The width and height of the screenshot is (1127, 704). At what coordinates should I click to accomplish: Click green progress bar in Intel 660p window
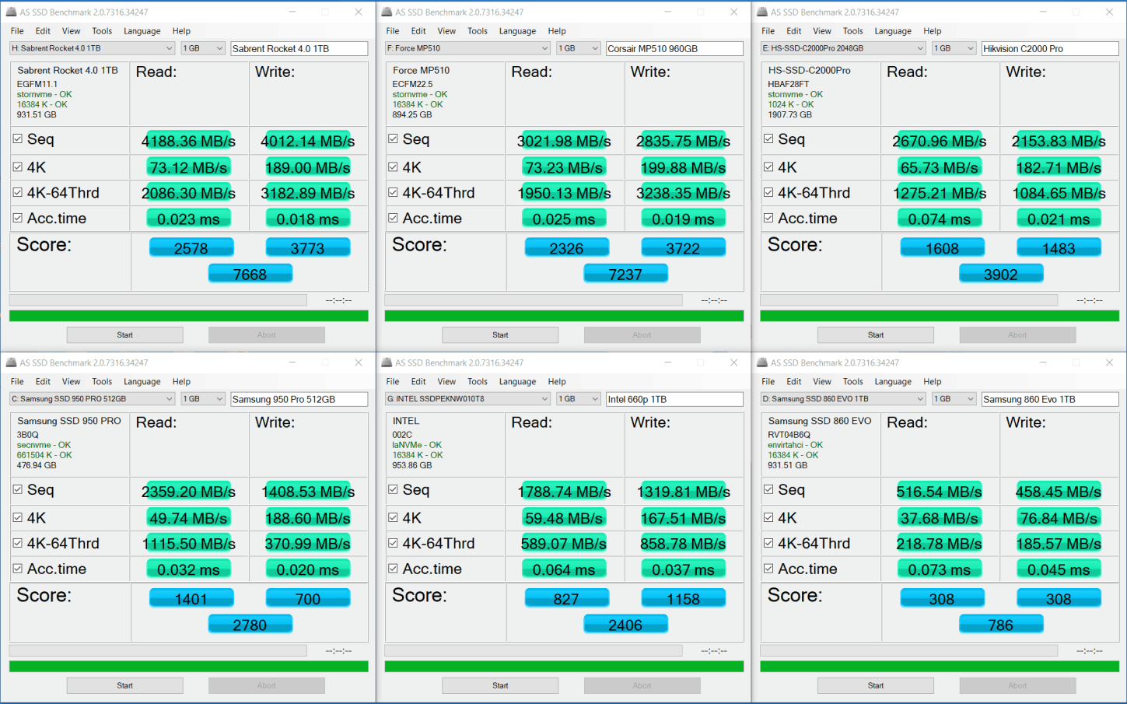coord(564,667)
